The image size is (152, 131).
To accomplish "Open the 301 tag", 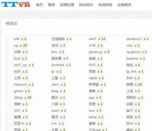I will tap(17, 110).
